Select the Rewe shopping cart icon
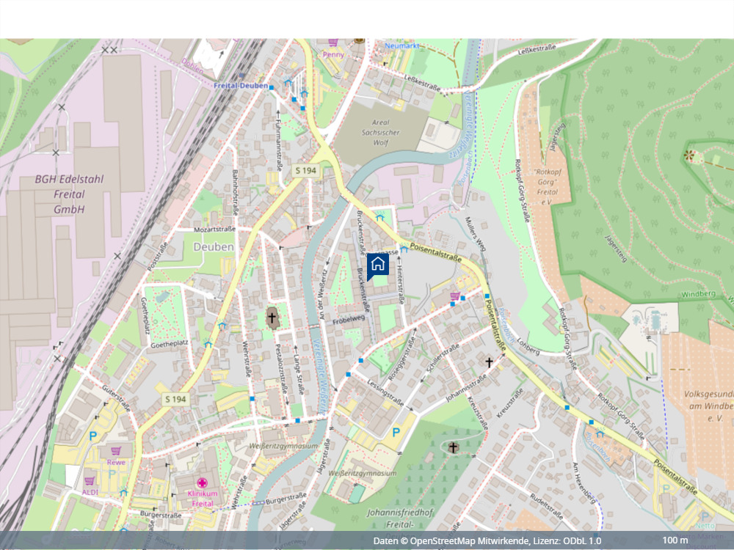The height and width of the screenshot is (550, 734). click(x=116, y=450)
